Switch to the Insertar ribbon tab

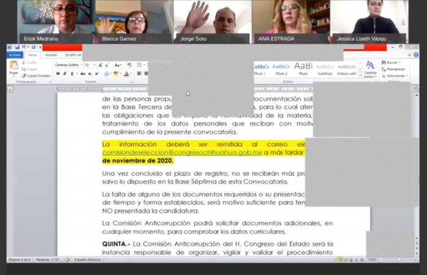51,55
